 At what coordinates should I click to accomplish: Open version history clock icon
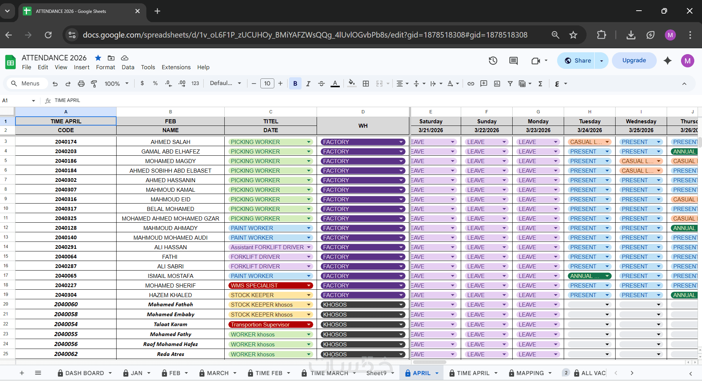point(493,61)
